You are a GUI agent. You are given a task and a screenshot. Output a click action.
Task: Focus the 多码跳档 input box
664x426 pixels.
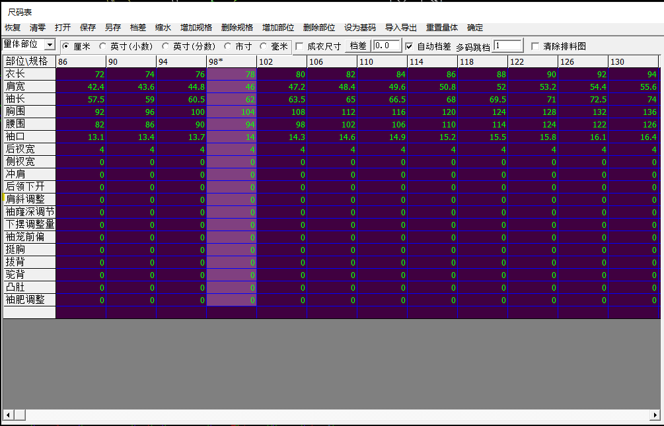[507, 46]
